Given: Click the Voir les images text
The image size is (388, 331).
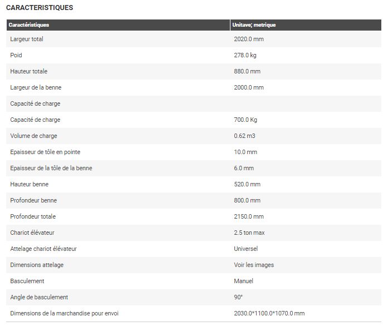Looking at the screenshot, I should point(254,265).
